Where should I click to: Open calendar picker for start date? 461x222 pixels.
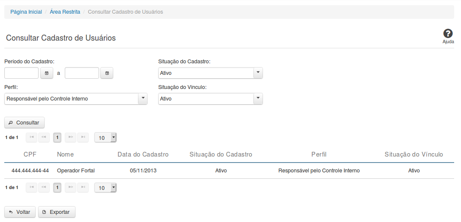point(47,73)
